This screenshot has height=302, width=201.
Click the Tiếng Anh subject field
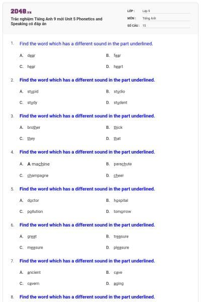(x=166, y=18)
